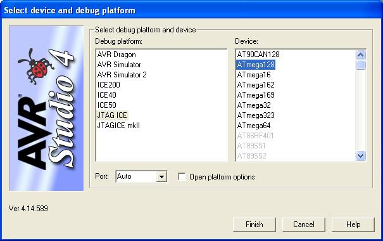Select ICE200 debug platform
The height and width of the screenshot is (241, 383).
tap(108, 85)
